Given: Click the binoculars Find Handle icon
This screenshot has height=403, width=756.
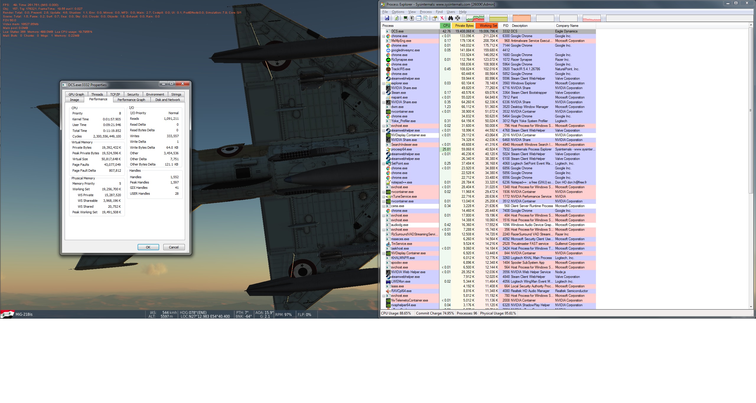Looking at the screenshot, I should tap(451, 18).
